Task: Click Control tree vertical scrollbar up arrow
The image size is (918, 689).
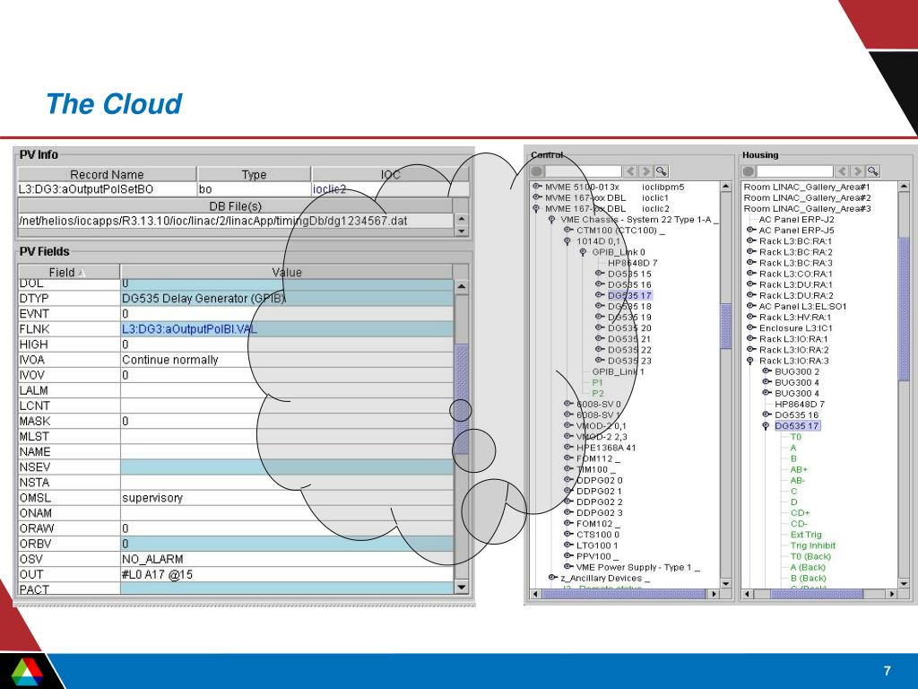Action: (726, 187)
